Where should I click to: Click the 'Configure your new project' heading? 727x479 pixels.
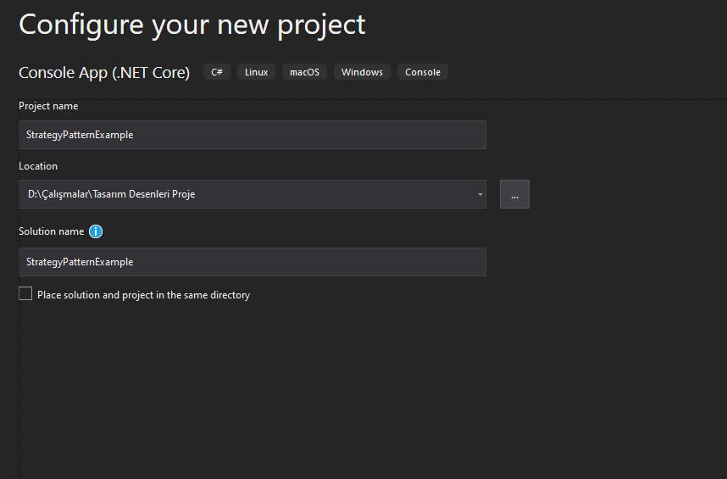[x=192, y=25]
